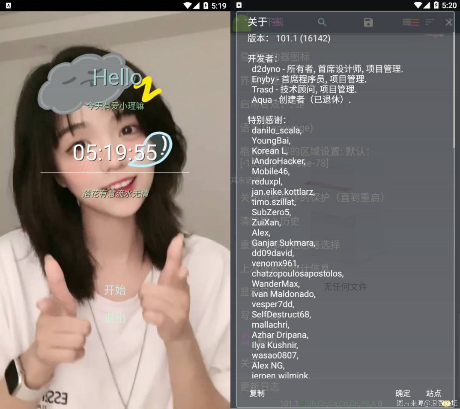460x409 pixels.
Task: Click the wasao0807 name
Action: (275, 356)
